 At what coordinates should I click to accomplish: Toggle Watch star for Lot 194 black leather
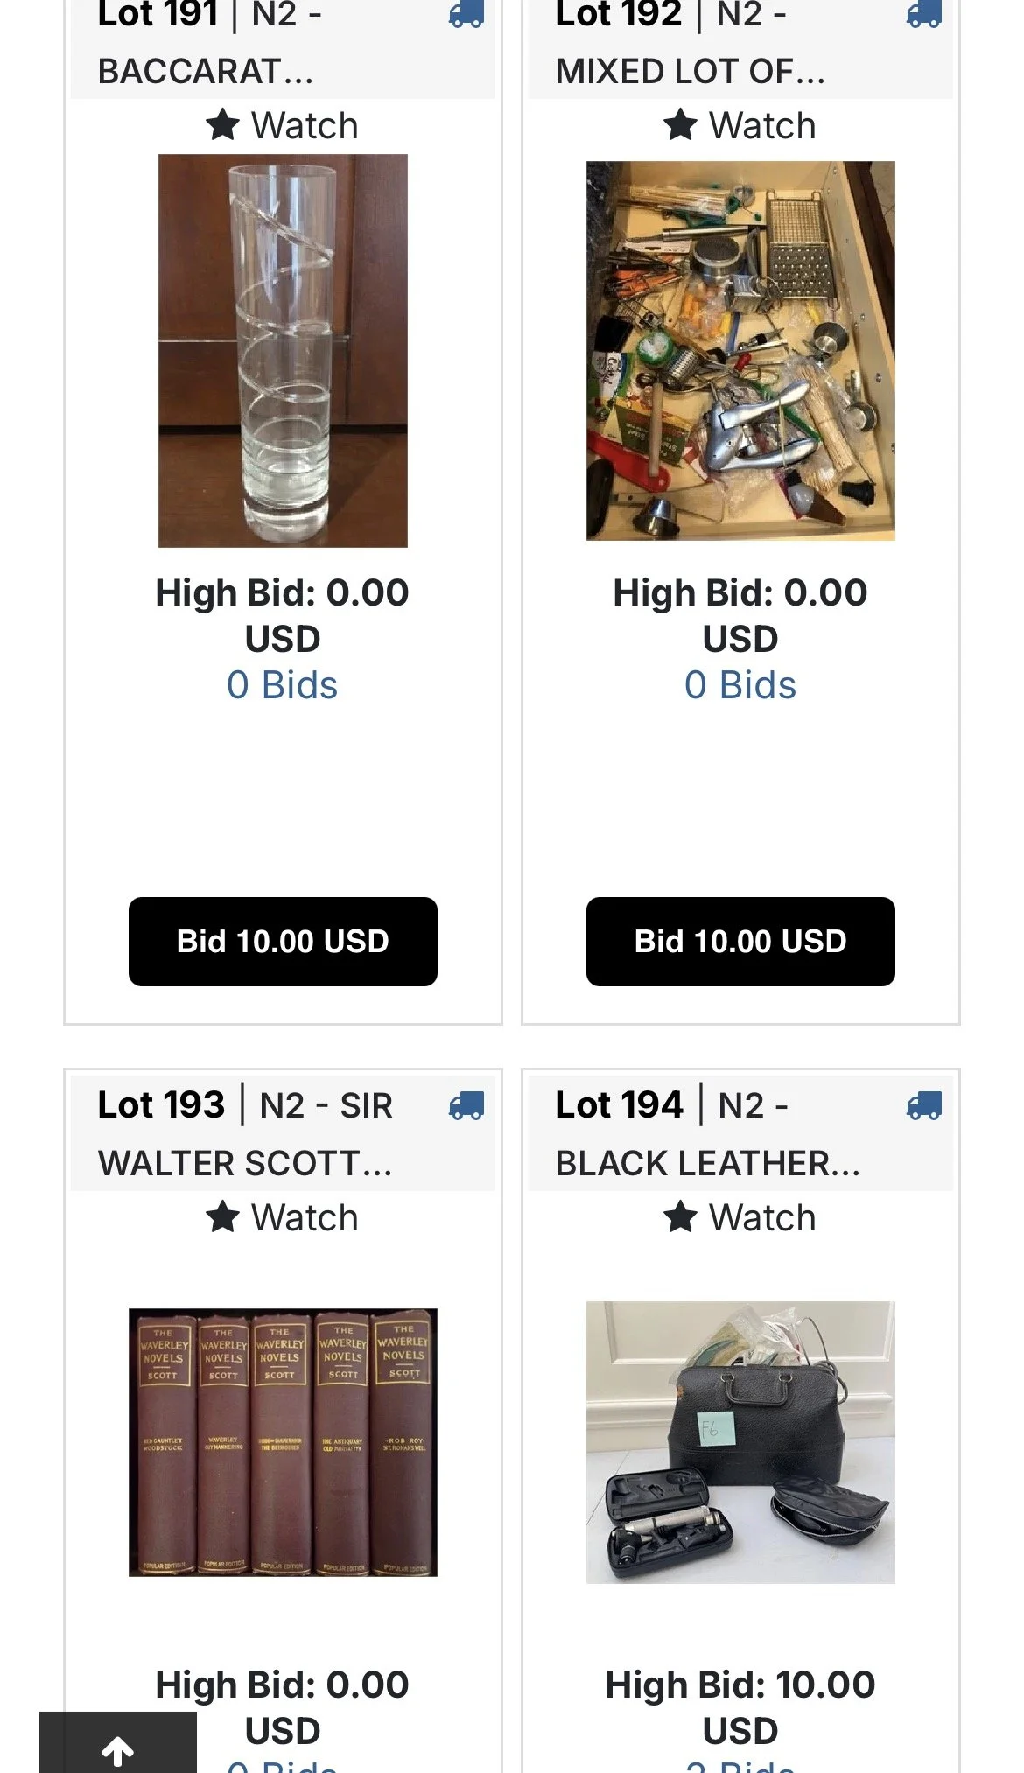tap(680, 1216)
